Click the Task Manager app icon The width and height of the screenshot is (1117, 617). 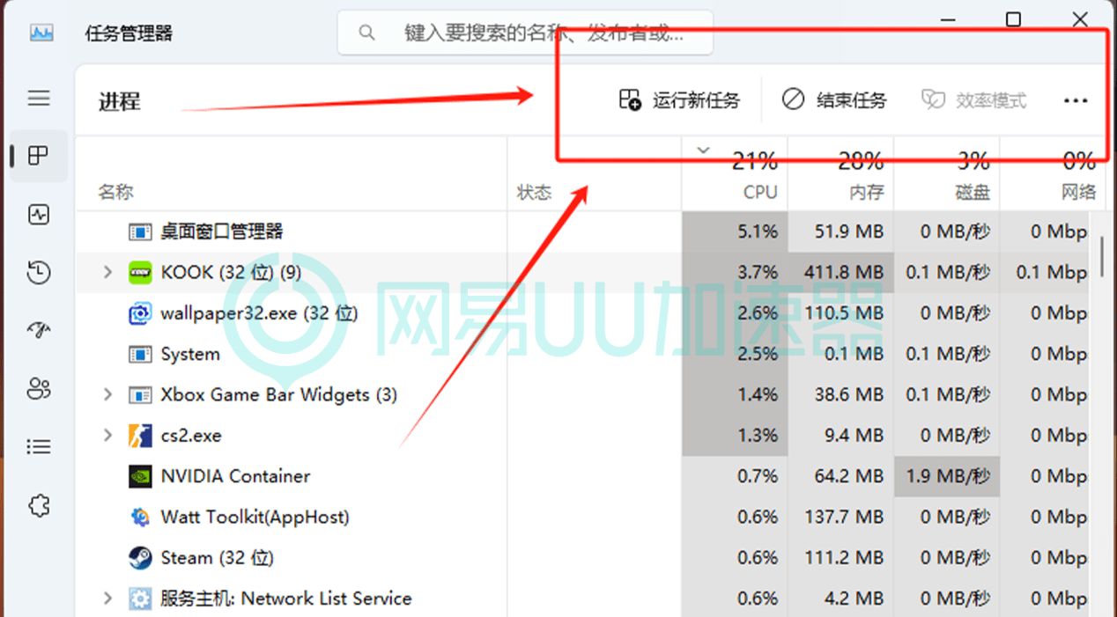coord(41,33)
